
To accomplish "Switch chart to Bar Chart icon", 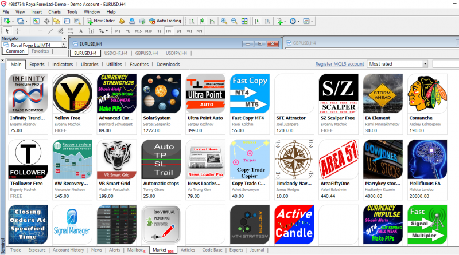I will point(192,21).
